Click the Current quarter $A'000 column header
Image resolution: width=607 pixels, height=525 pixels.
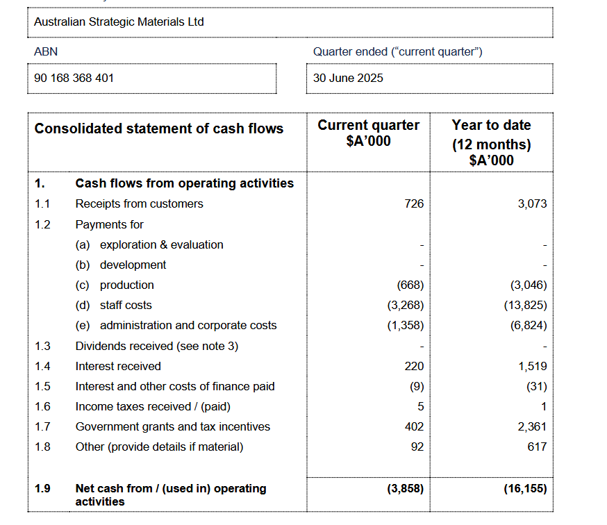[x=368, y=133]
